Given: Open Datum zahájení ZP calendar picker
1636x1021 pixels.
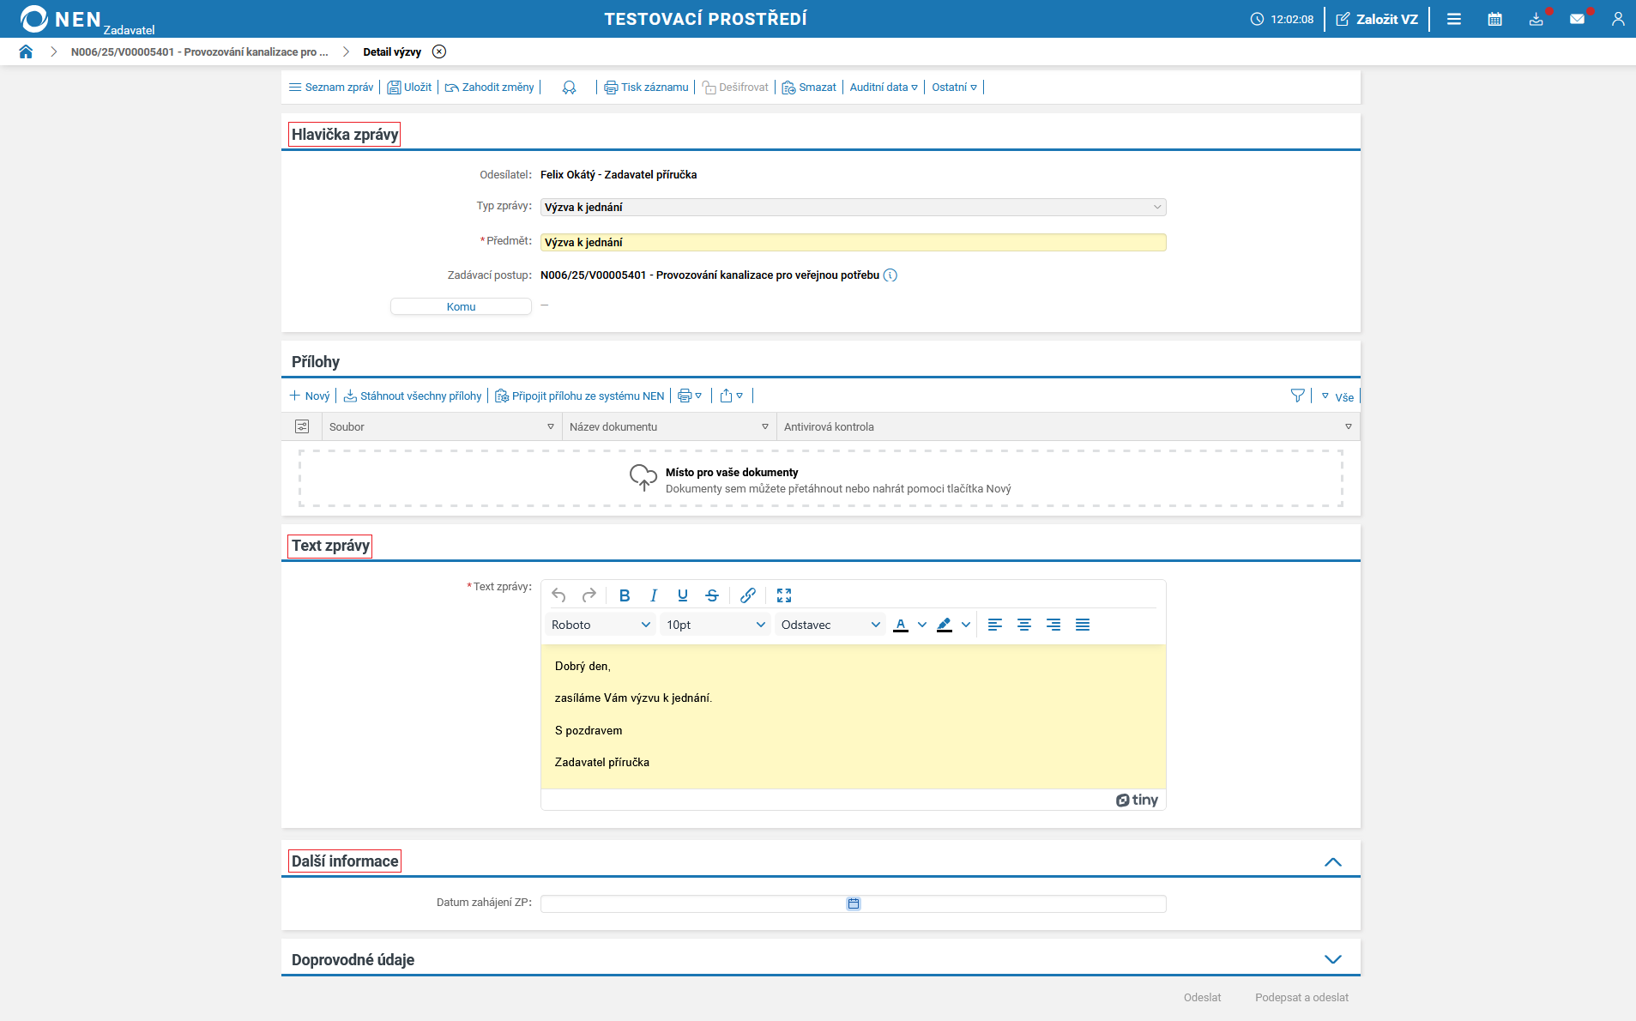Looking at the screenshot, I should 854,903.
